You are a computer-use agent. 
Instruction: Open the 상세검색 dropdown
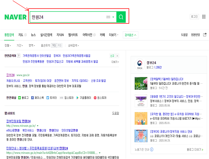pos(74,45)
